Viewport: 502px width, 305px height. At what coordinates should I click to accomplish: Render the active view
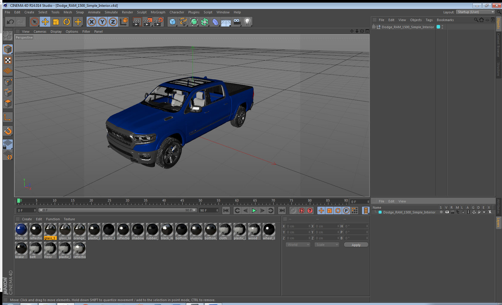(x=137, y=22)
